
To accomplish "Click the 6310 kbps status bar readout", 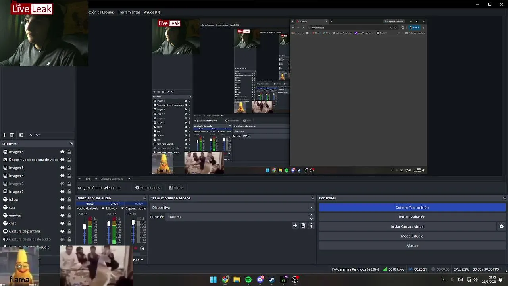I will (393, 269).
